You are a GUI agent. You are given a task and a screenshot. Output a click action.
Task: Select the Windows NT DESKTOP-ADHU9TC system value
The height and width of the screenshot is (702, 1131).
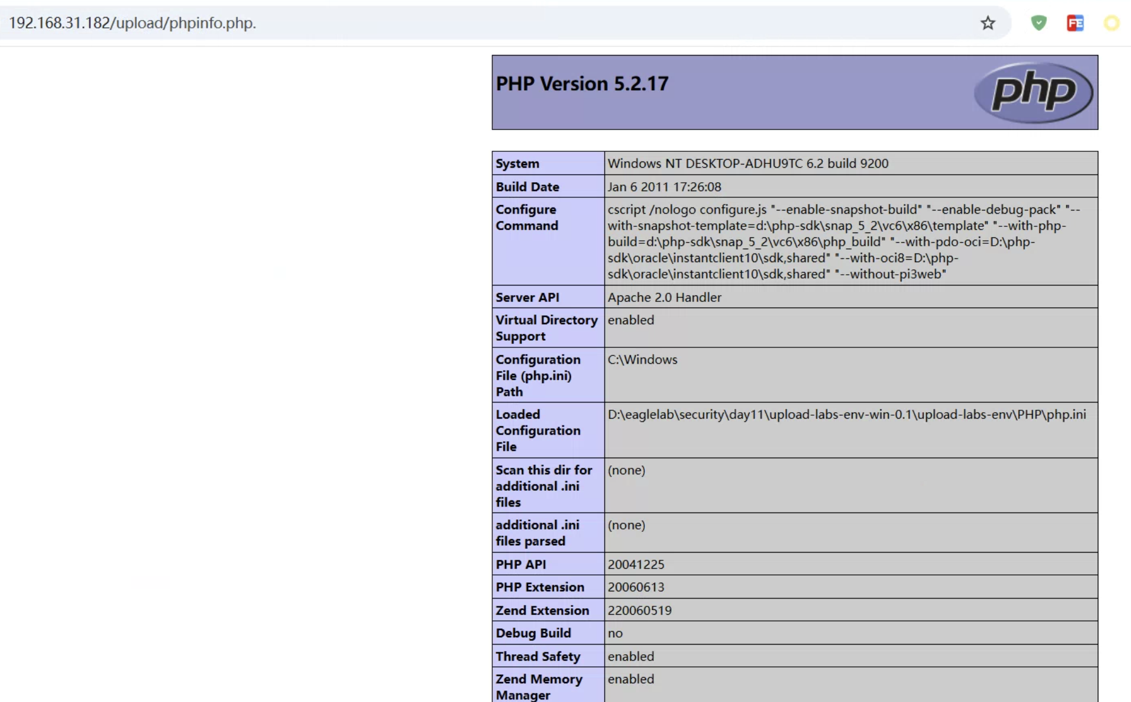[x=748, y=163]
